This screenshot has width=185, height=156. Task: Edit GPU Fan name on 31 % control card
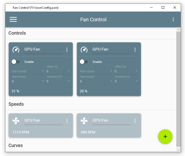[x=43, y=50]
